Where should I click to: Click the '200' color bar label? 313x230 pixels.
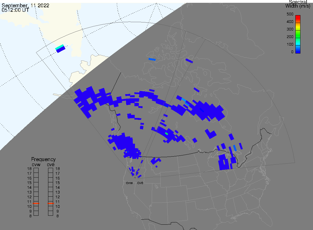(x=290, y=37)
